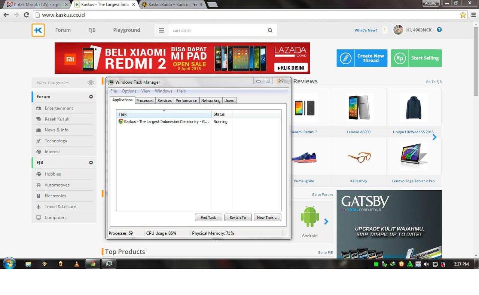Bookmark this page with the star icon

coord(463,15)
